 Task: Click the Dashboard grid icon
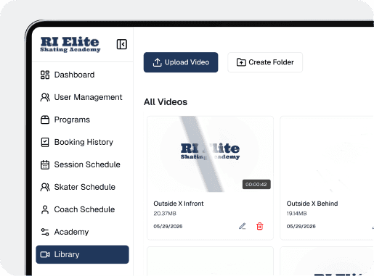point(45,75)
